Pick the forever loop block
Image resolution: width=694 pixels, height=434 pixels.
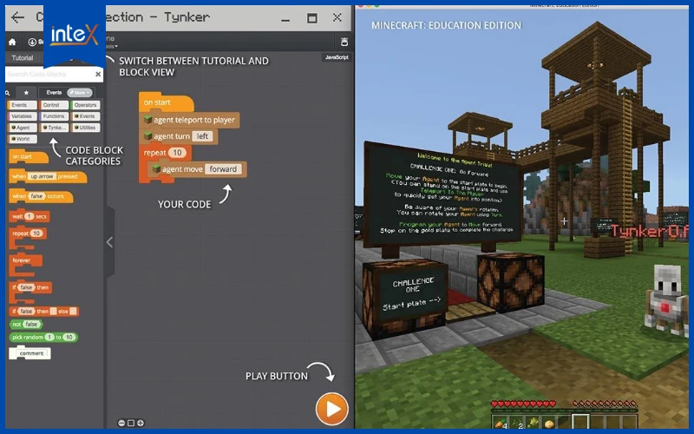click(x=25, y=264)
